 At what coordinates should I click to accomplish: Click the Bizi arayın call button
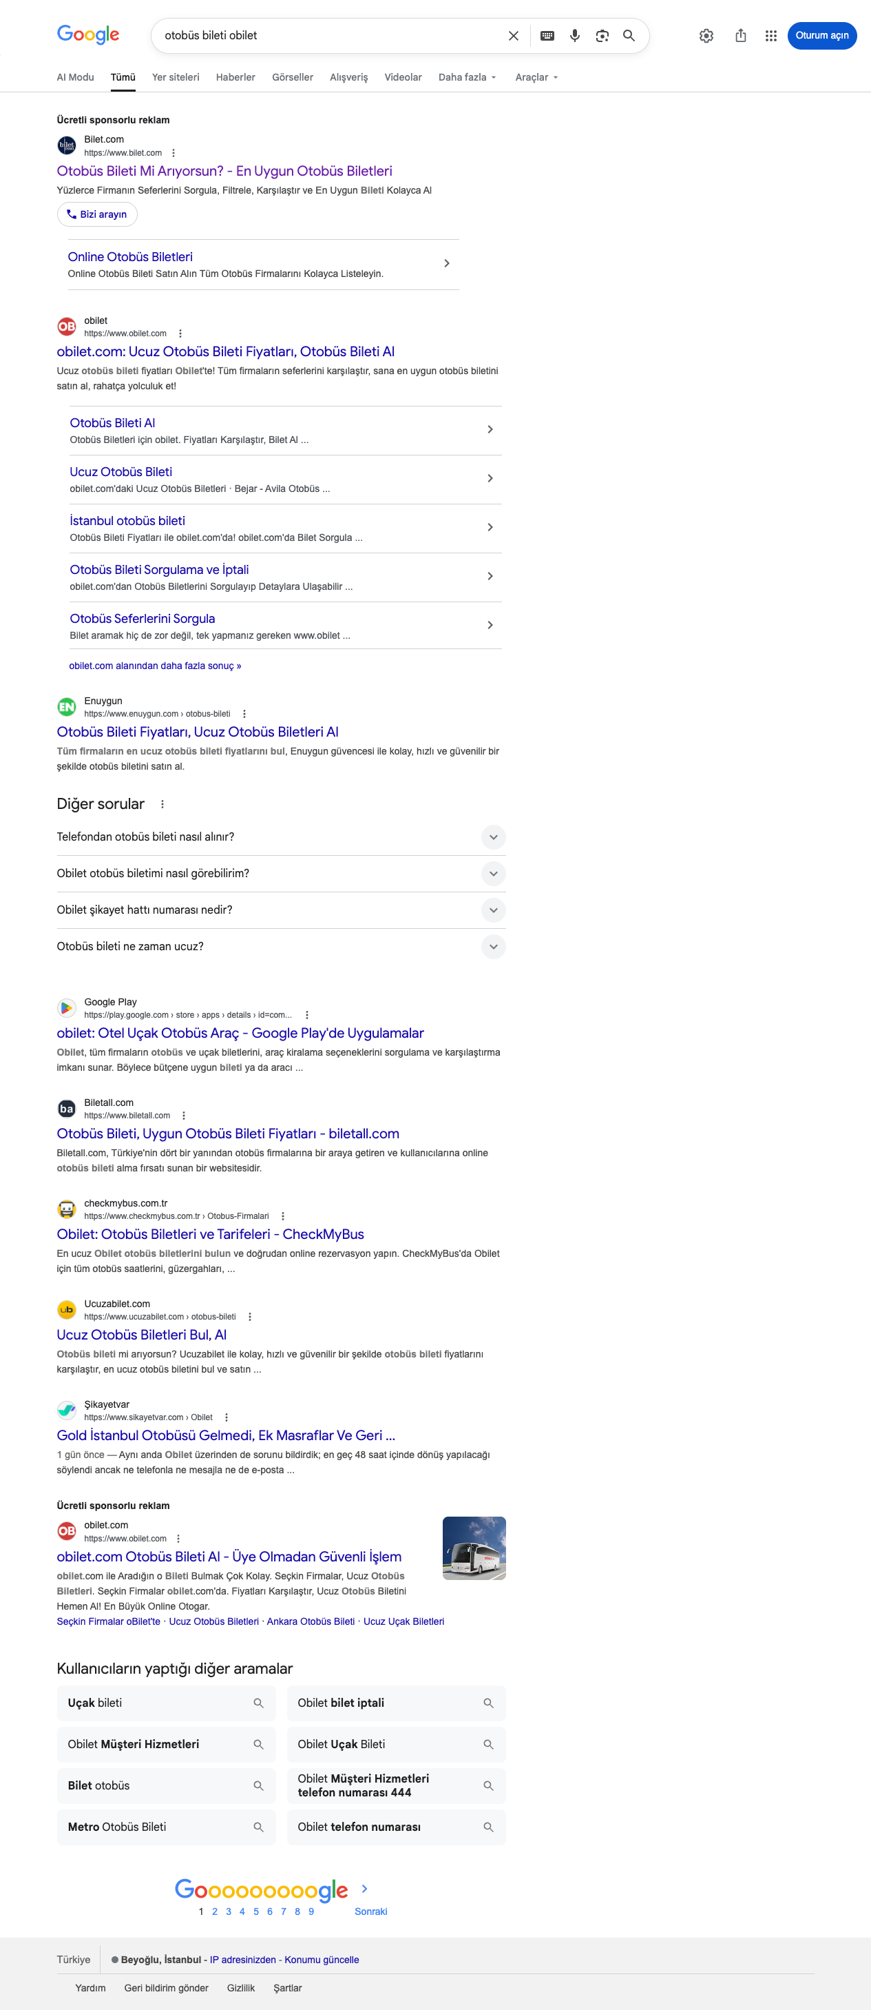98,214
